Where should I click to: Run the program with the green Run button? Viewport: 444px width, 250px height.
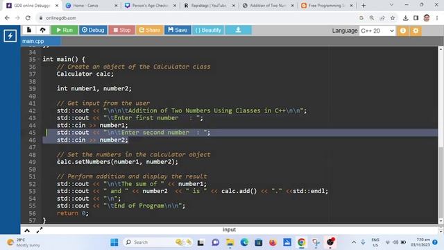(65, 30)
